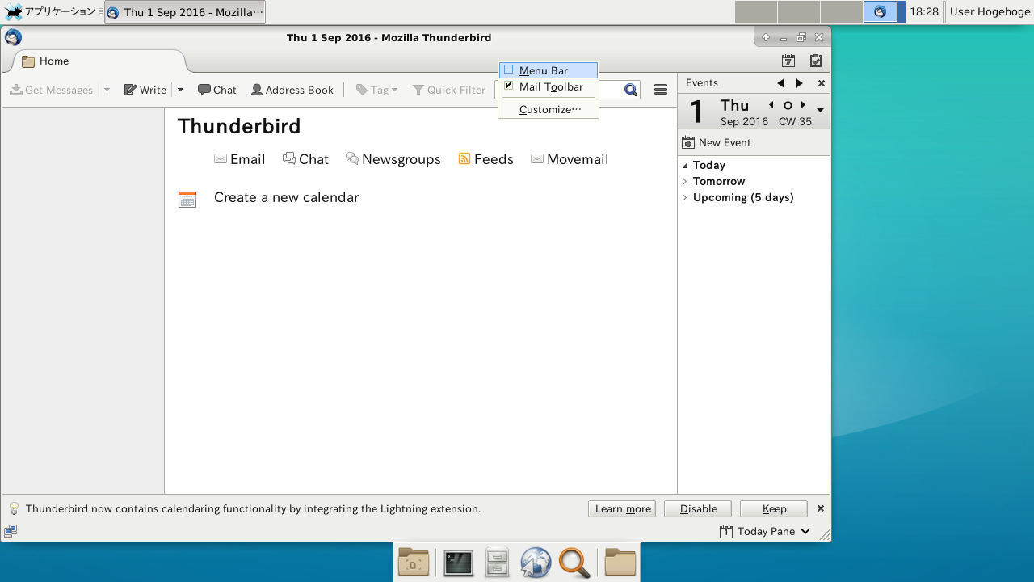The width and height of the screenshot is (1034, 582).
Task: Set up an Email account
Action: pyautogui.click(x=240, y=159)
